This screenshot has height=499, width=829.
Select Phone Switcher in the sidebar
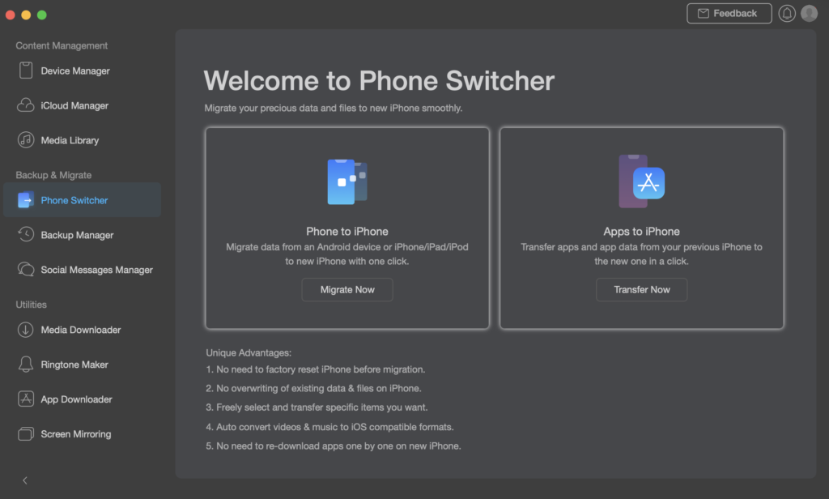74,200
